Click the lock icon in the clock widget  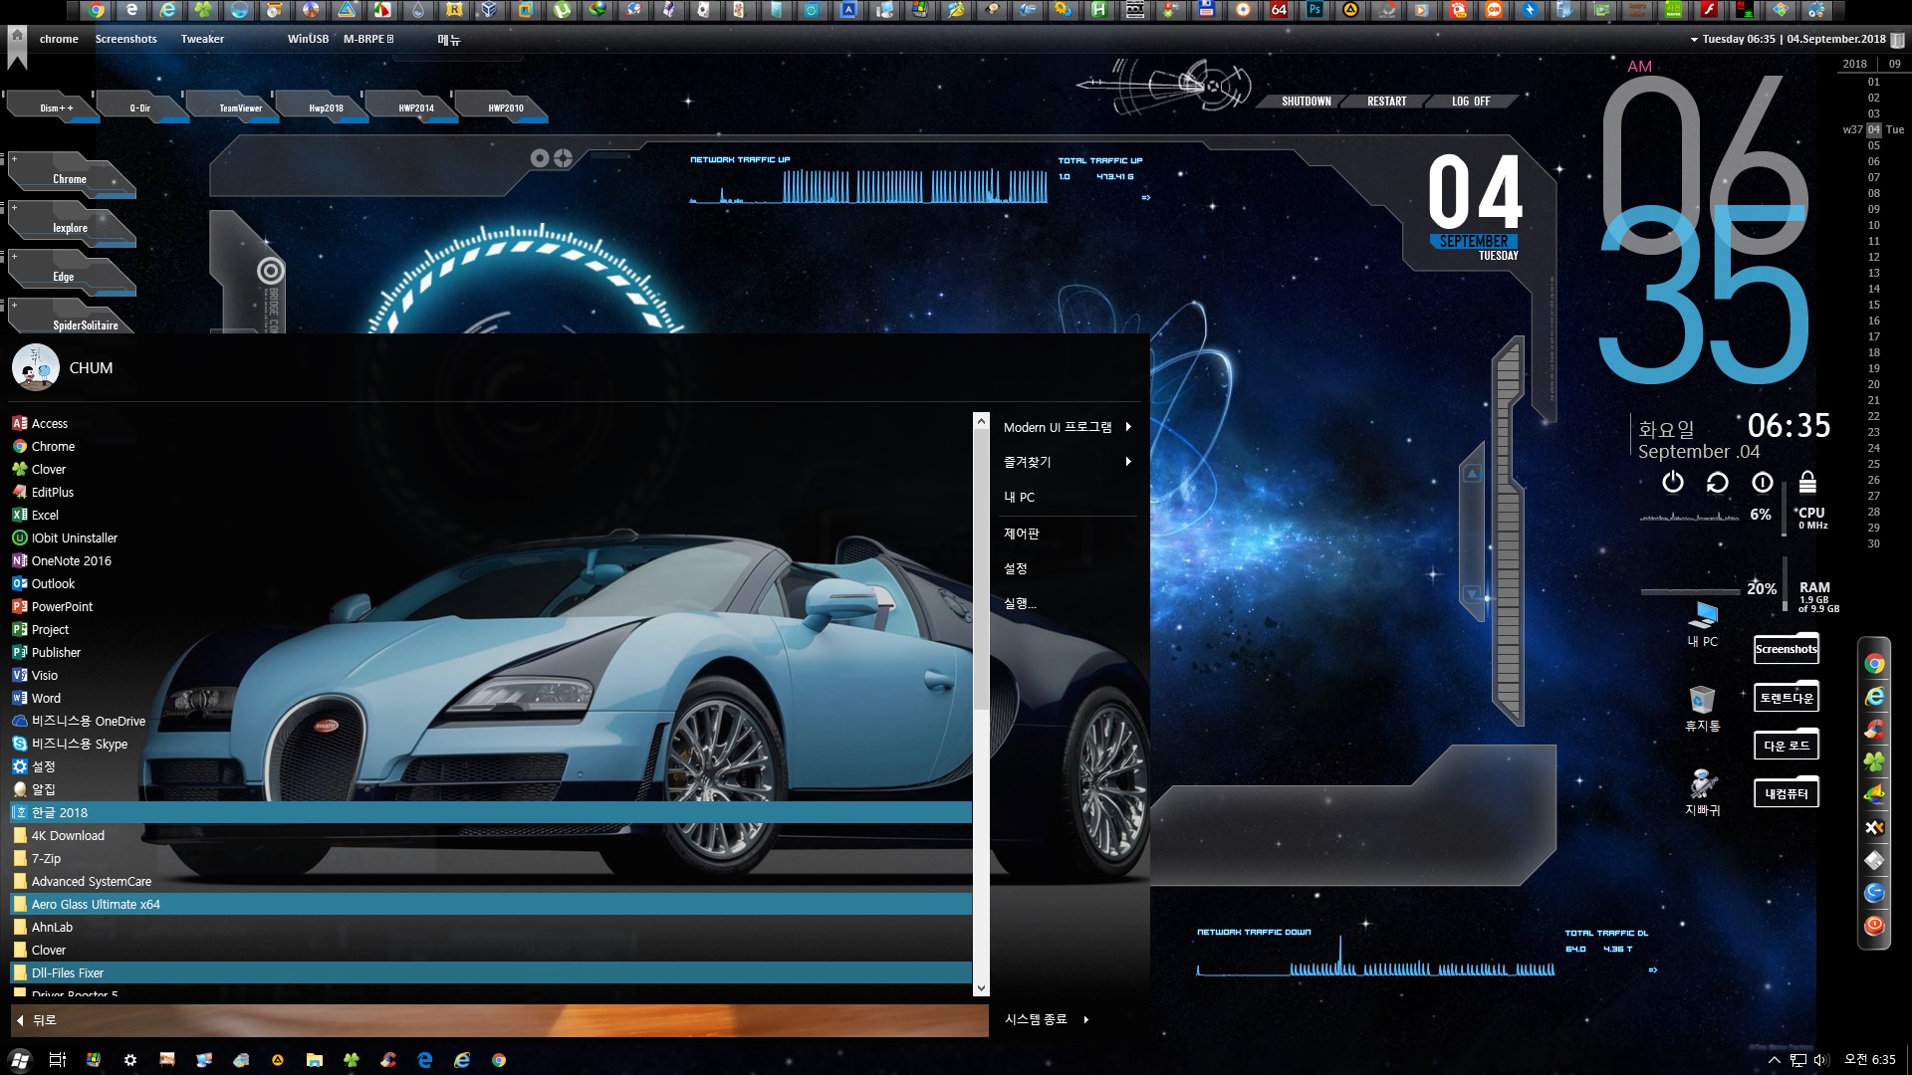[1807, 483]
